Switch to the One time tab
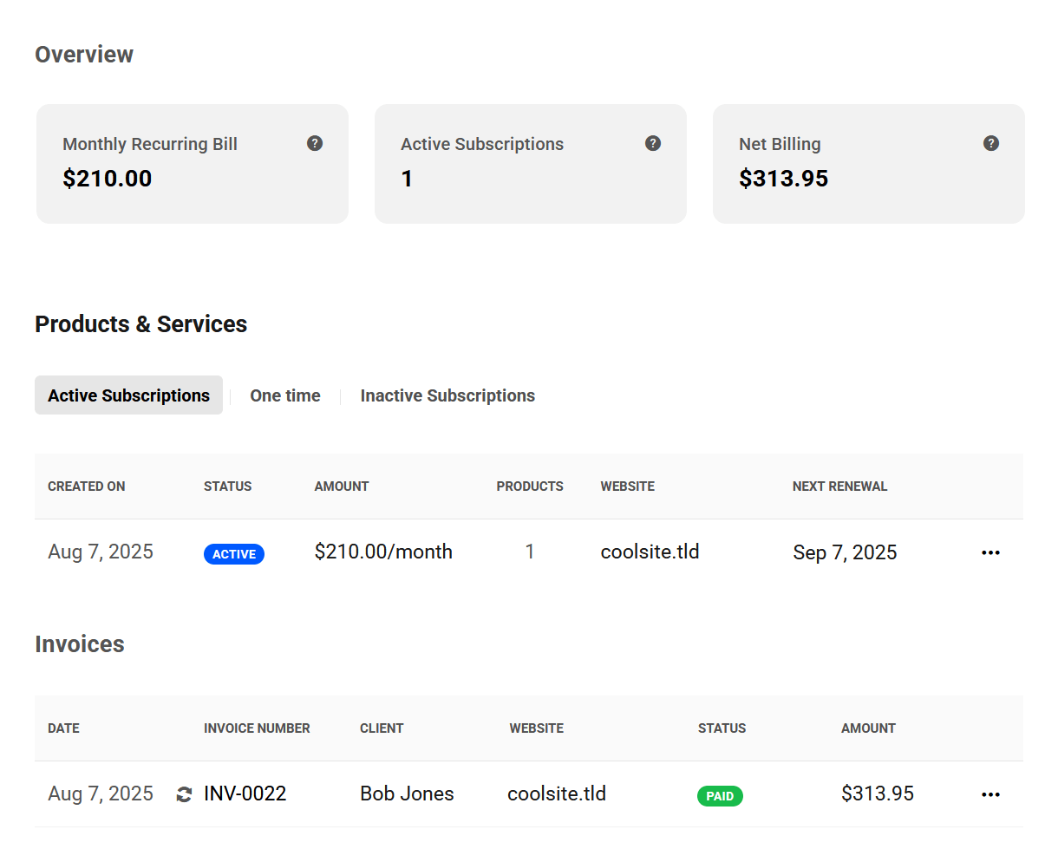This screenshot has height=862, width=1058. pyautogui.click(x=285, y=395)
